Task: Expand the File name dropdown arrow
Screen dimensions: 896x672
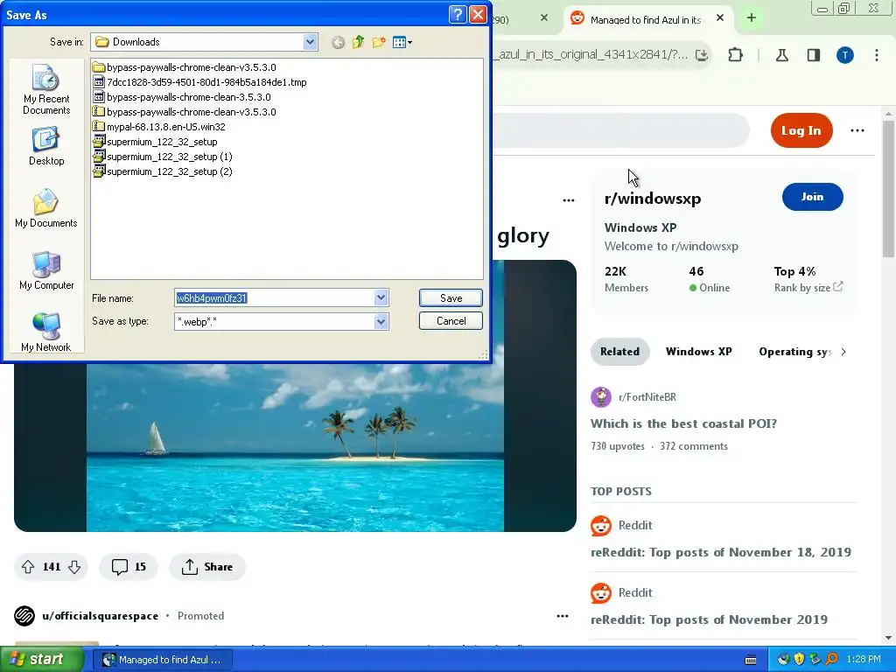Action: click(381, 297)
